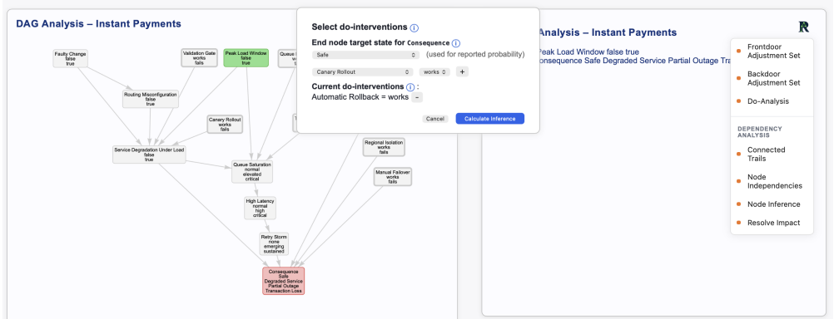Click info icon next to Consequence target state

[456, 43]
